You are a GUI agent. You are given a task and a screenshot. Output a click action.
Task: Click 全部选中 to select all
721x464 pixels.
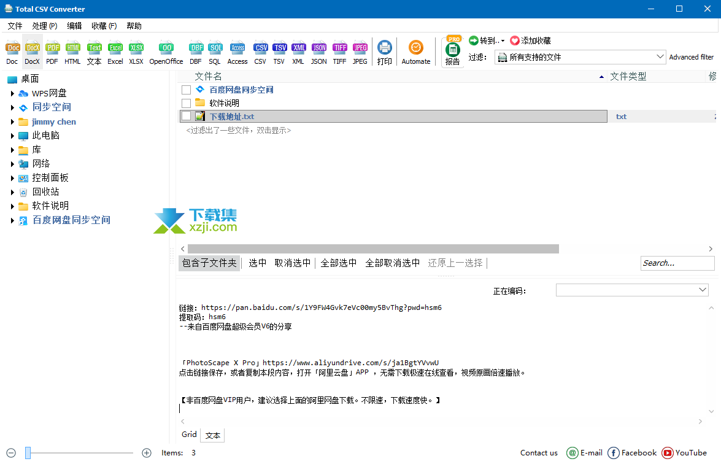339,263
